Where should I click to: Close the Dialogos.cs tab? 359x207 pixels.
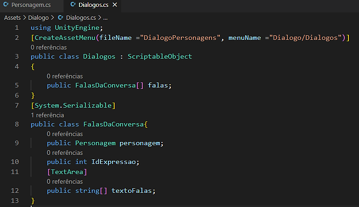[x=115, y=5]
